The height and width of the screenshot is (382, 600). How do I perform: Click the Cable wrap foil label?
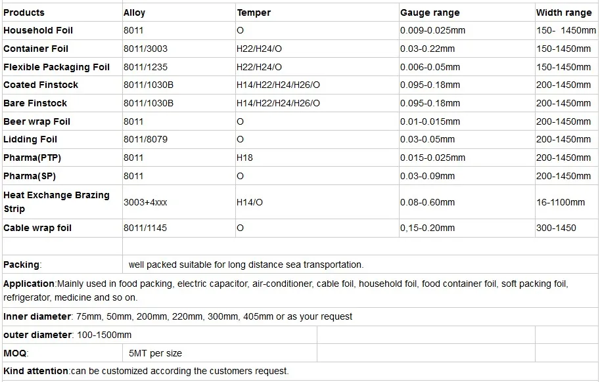point(37,228)
